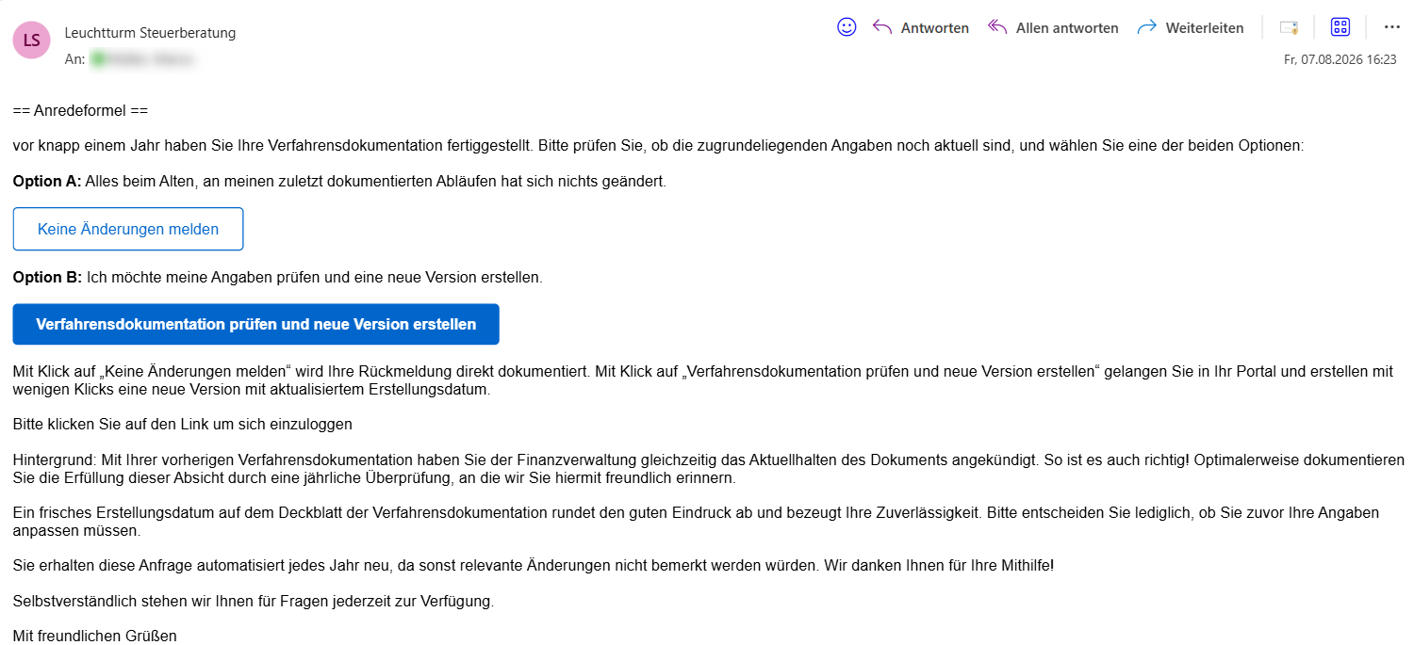Click Allen antworten to reply all
This screenshot has width=1414, height=645.
[1053, 27]
